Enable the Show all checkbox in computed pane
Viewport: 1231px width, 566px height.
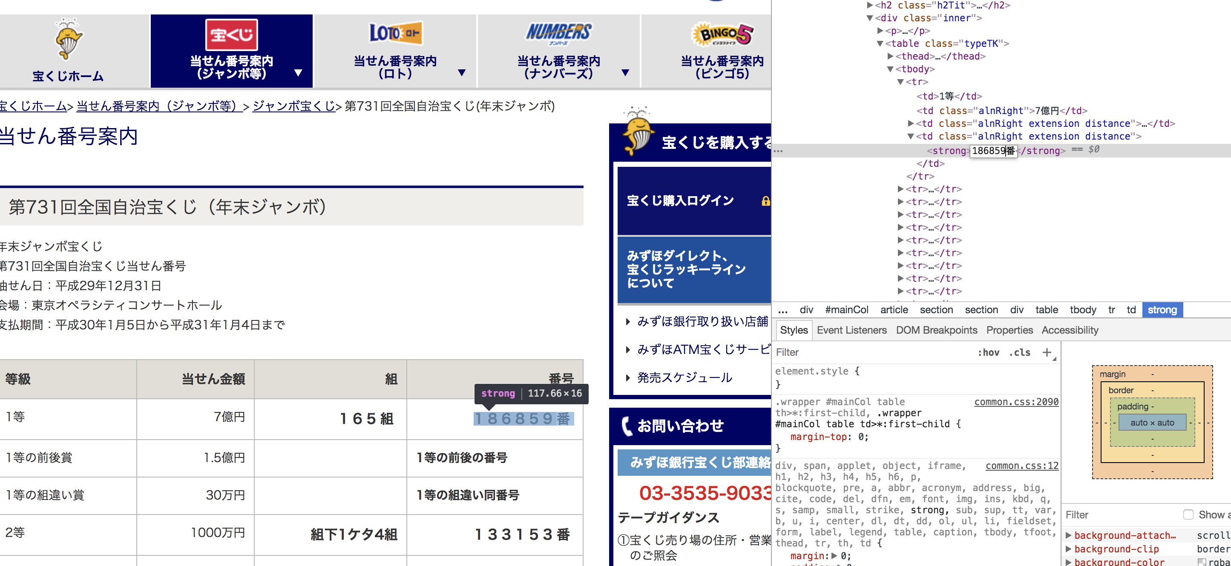point(1188,515)
